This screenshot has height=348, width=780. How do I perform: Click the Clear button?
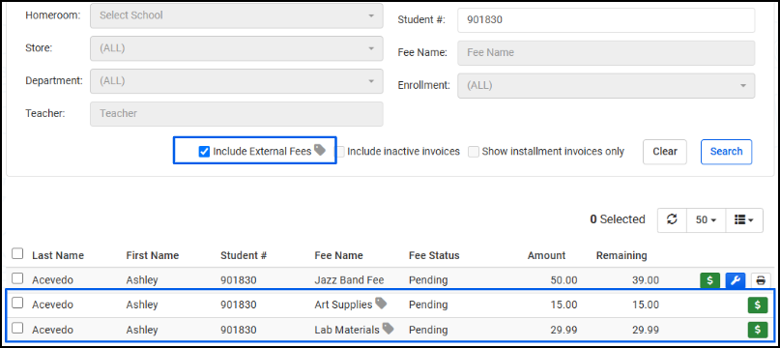(665, 152)
